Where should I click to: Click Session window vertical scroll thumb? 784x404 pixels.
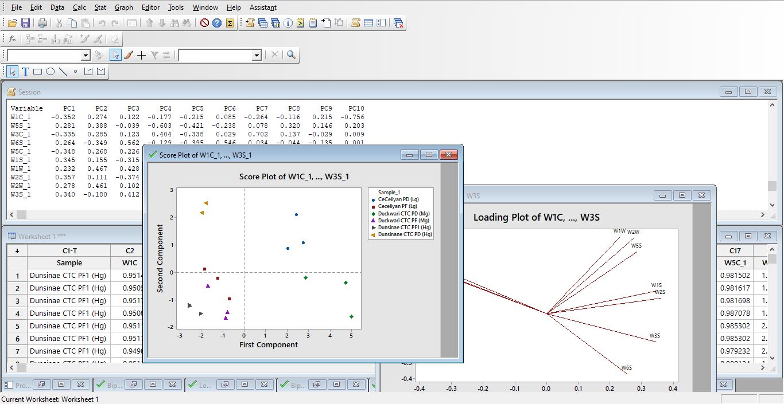[x=772, y=186]
